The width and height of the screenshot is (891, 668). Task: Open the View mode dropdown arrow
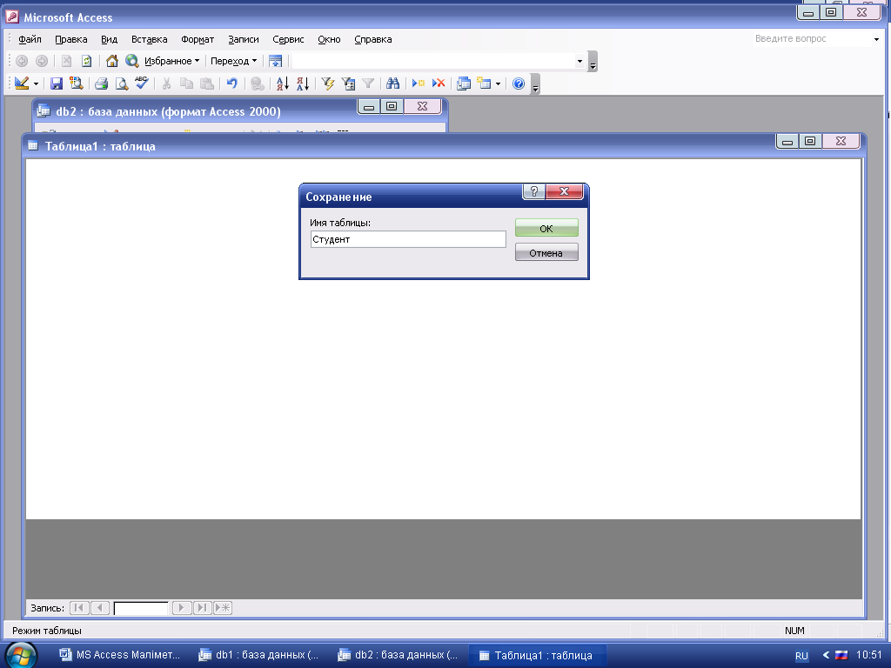[x=36, y=84]
